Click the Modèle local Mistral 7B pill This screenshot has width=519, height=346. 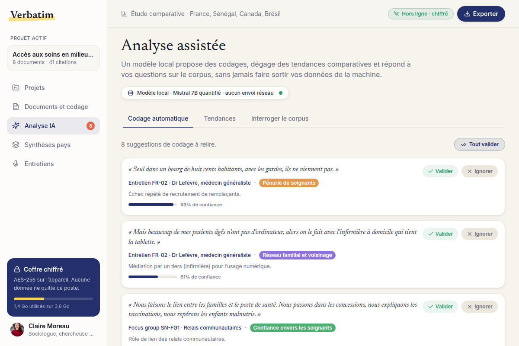coord(205,93)
